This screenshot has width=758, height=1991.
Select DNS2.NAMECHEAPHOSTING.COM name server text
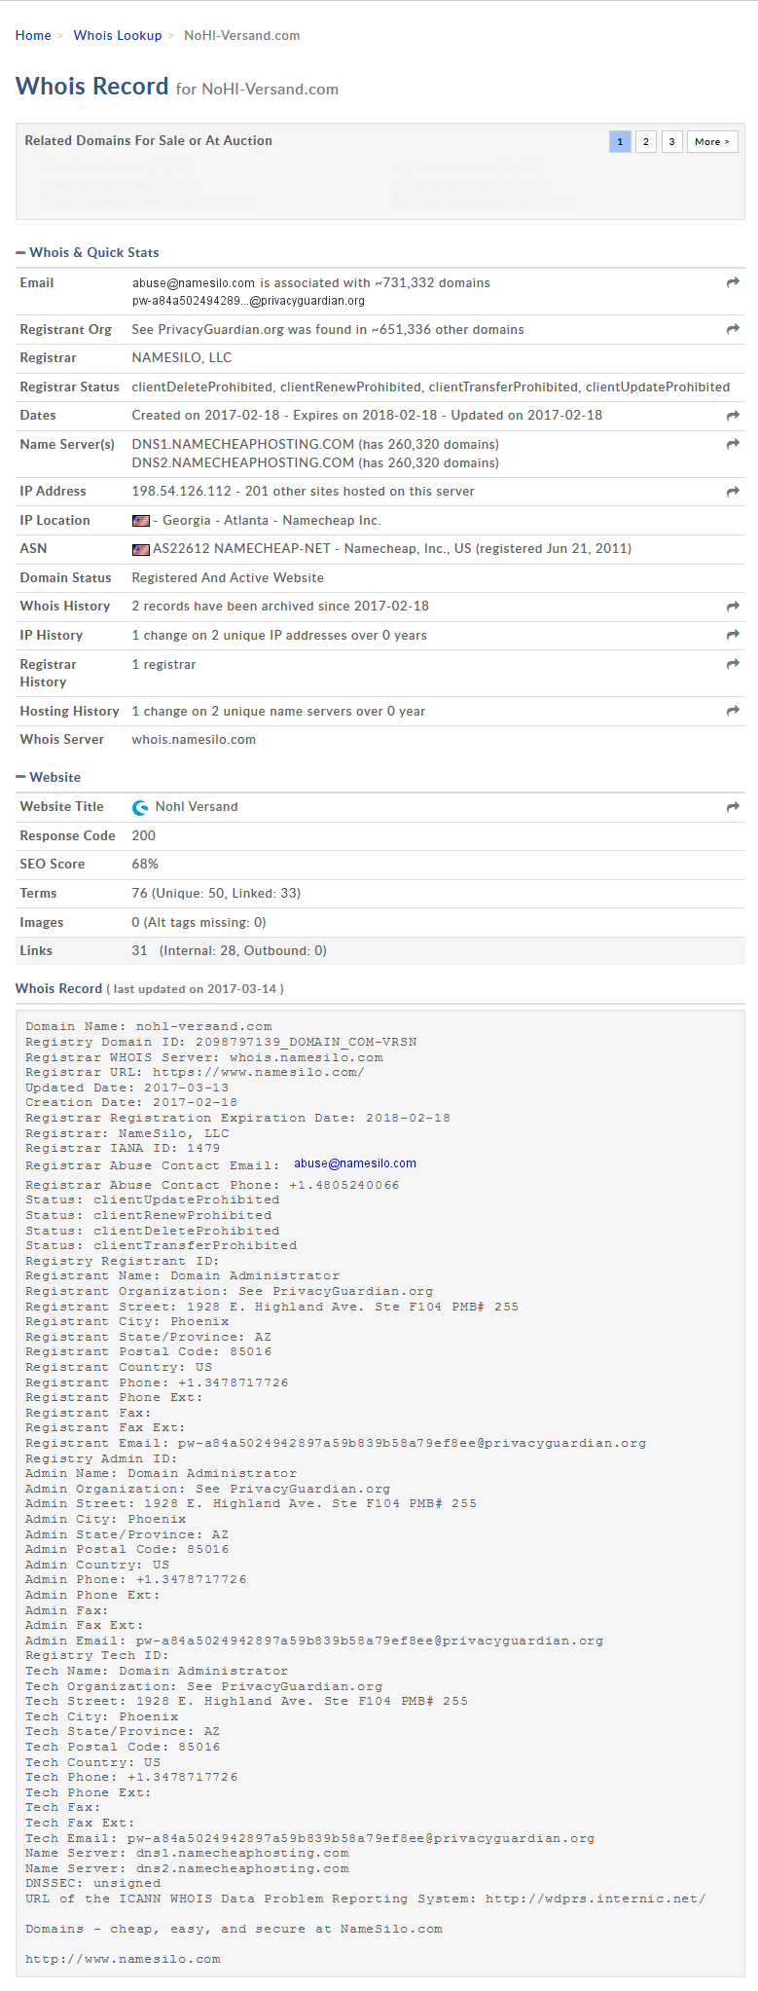(x=243, y=463)
